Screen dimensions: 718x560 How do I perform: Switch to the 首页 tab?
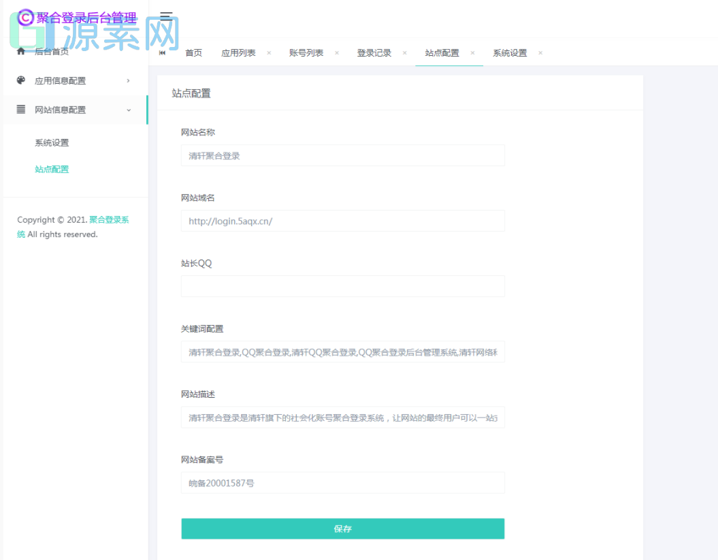click(193, 52)
